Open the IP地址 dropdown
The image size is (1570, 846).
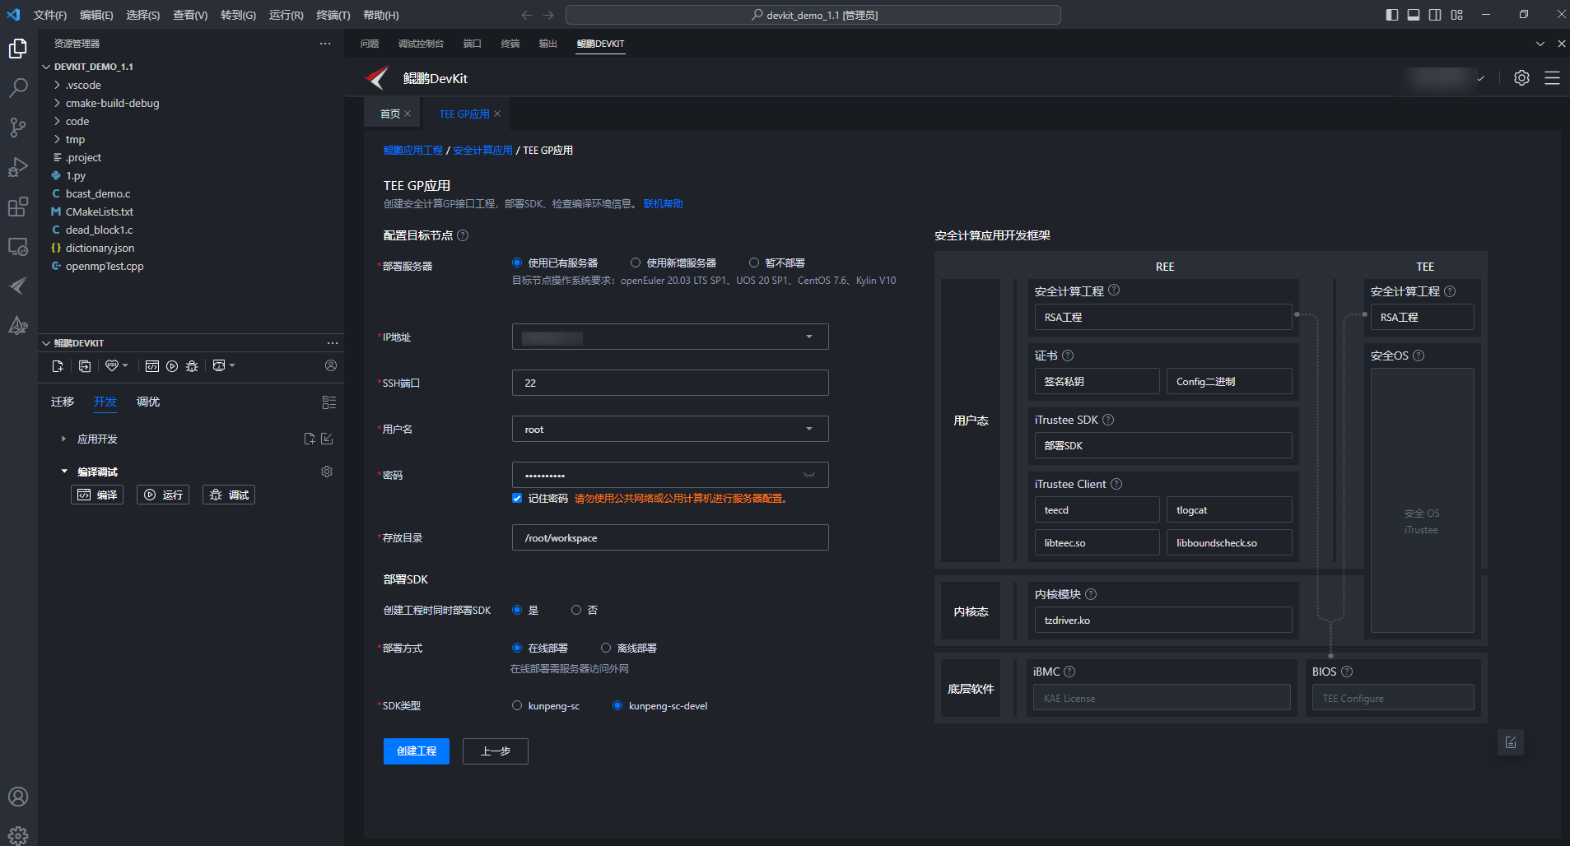[670, 337]
